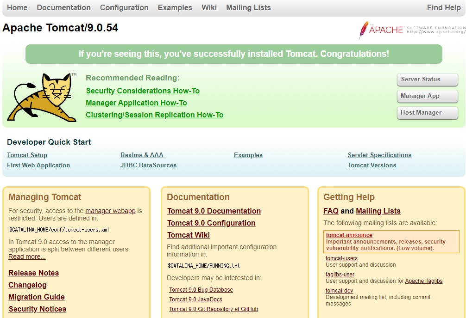Open the FAQ link in Getting Help
The height and width of the screenshot is (318, 466).
pos(331,211)
